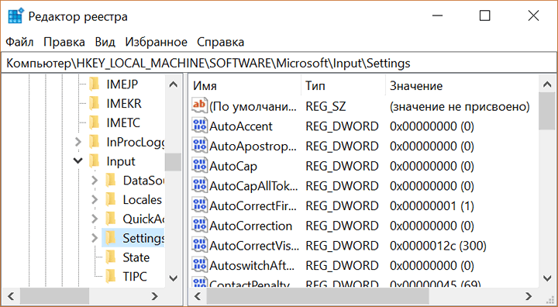Expand the Settings subkey chevron
Screen dimensions: 558x307
click(95, 238)
